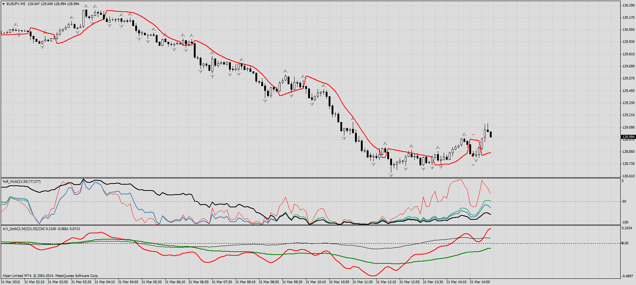
Task: Open the chart menu triangle beside EURJPY,M5
Action: (3, 4)
